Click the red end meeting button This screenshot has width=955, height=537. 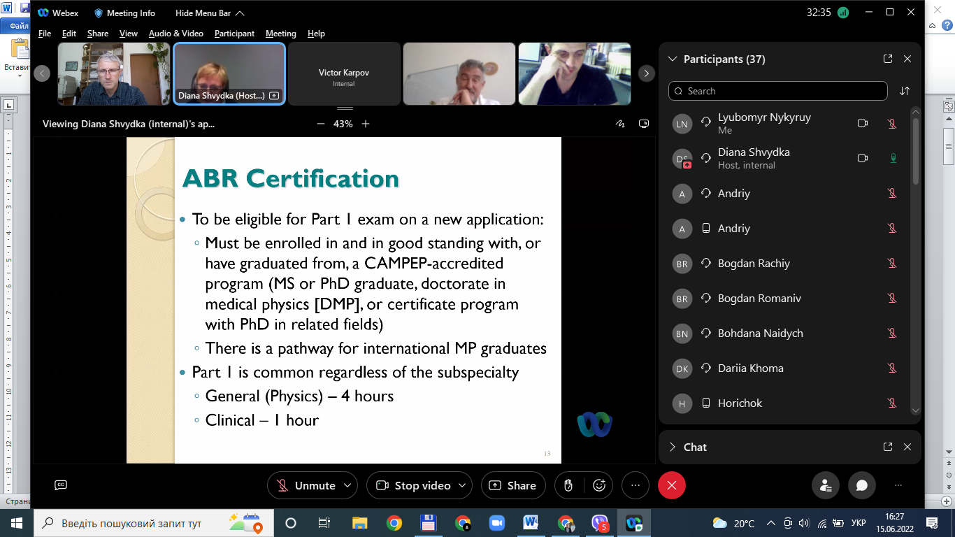(x=672, y=485)
